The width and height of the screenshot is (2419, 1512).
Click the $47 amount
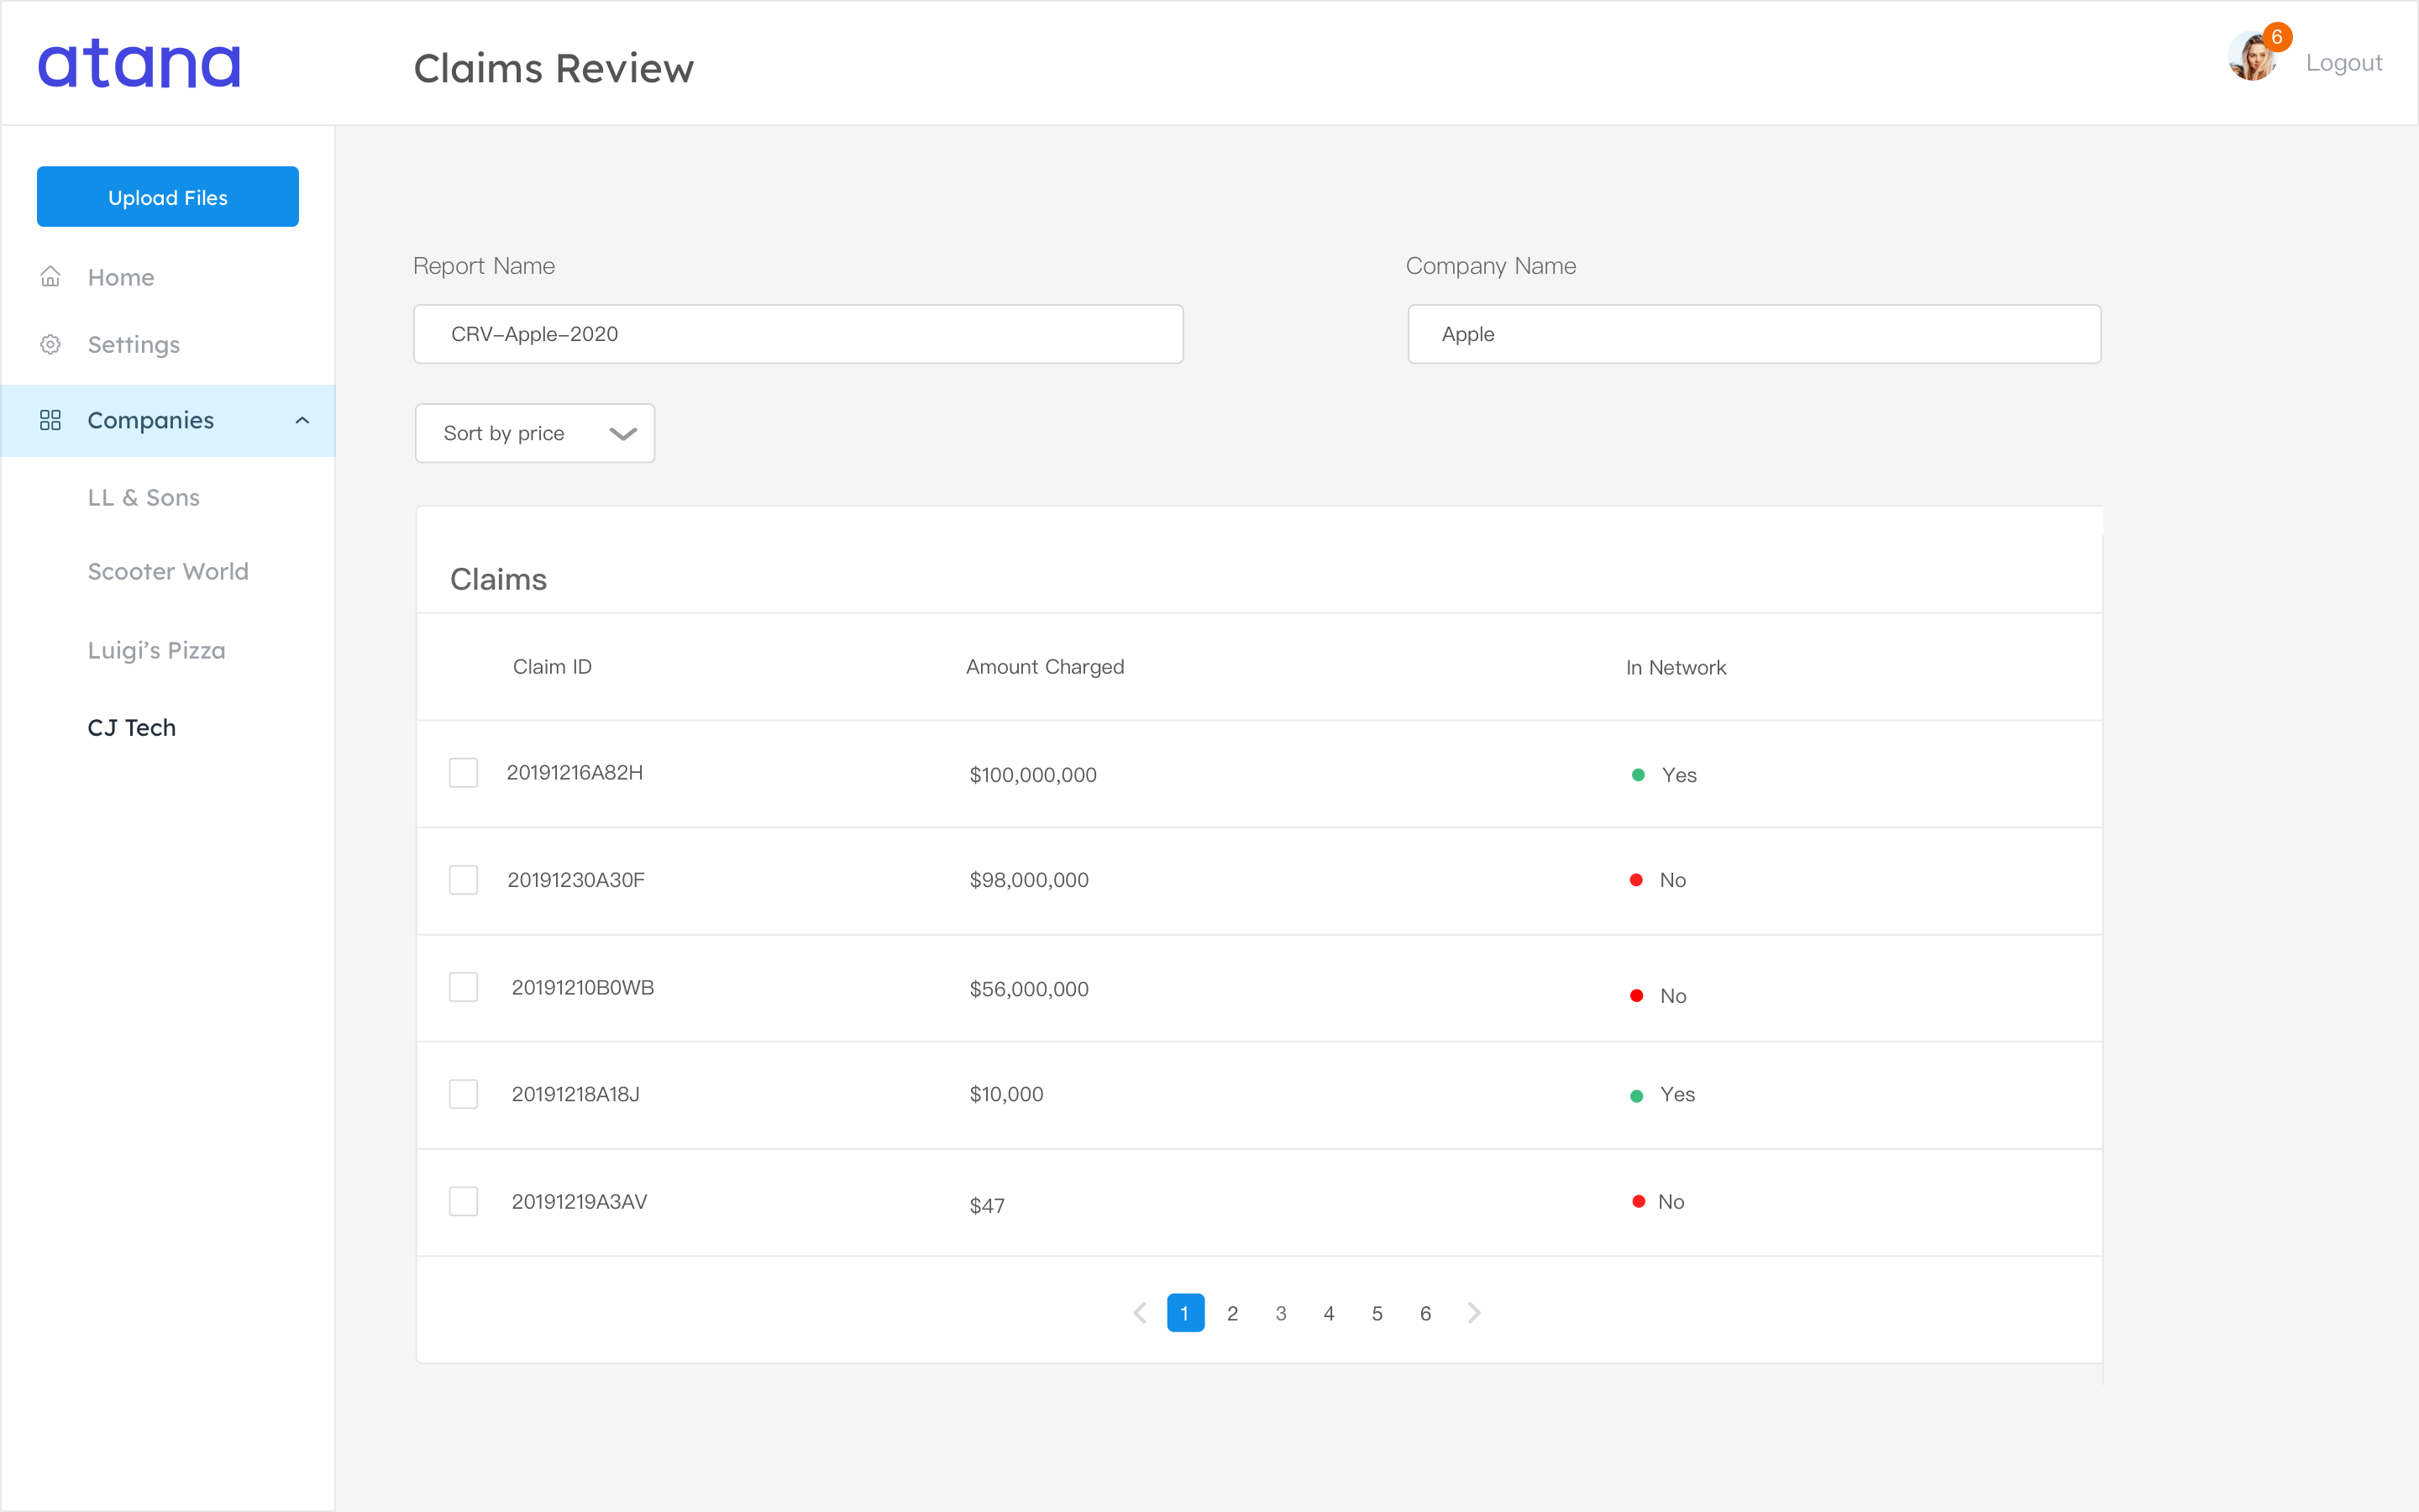click(987, 1206)
